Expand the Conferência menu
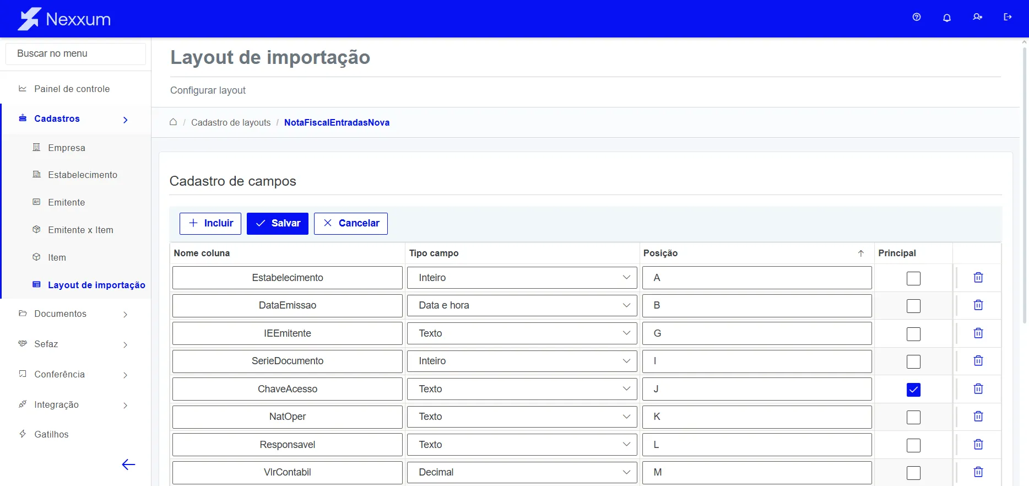Screen dimensions: 1029x486 tap(75, 374)
